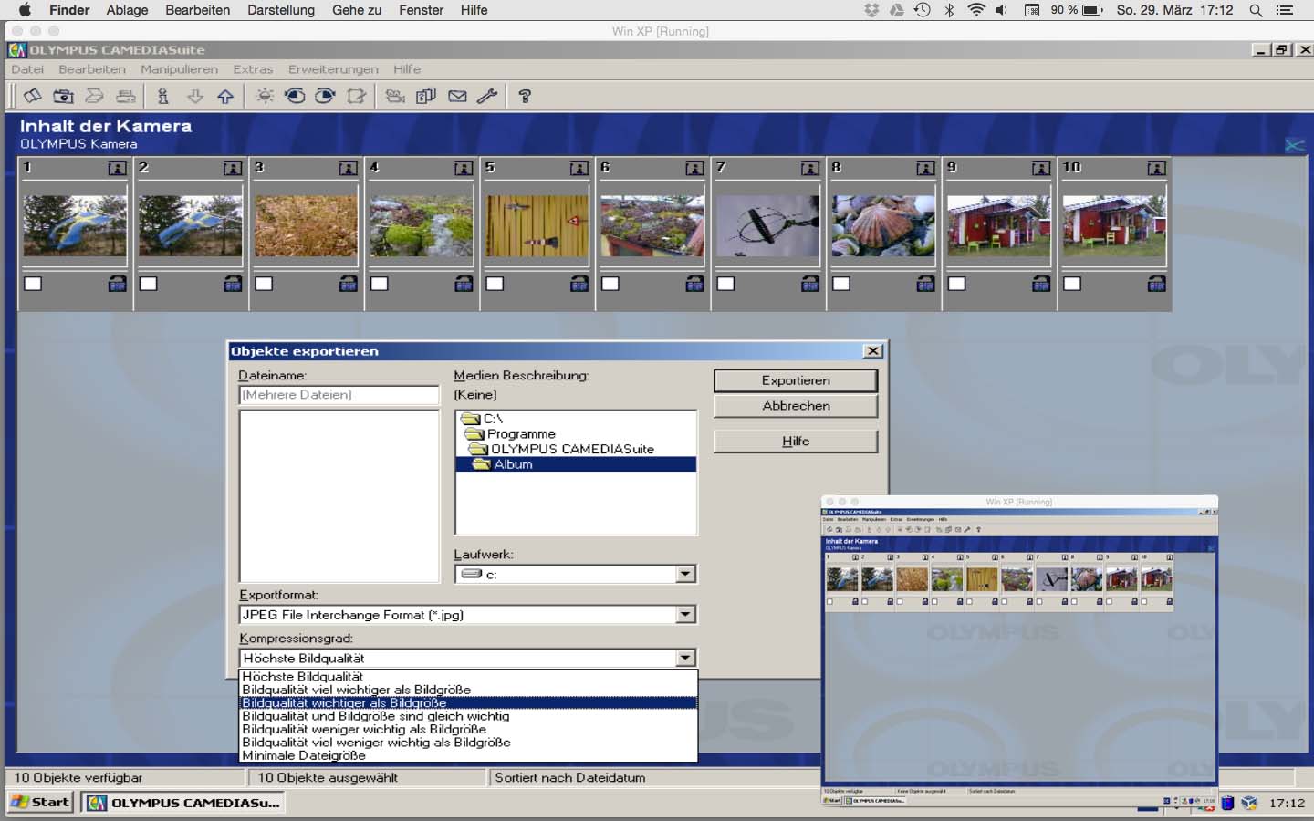
Task: Choose 'Bildqualität weniger wichtig als Bildgröße'
Action: [468, 729]
